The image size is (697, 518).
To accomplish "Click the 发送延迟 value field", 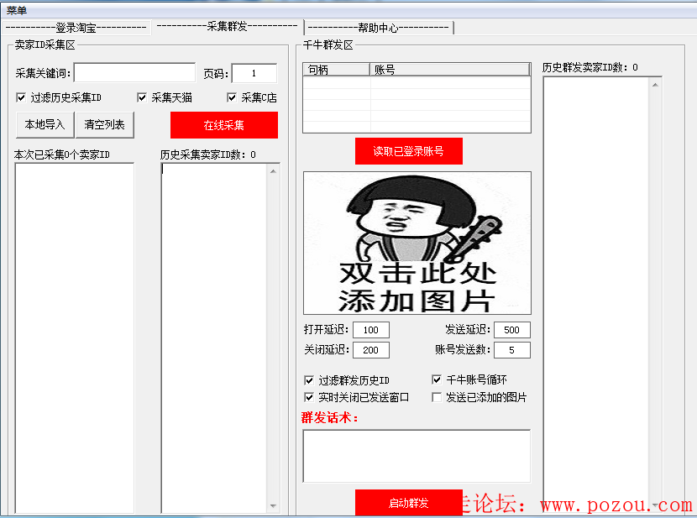I will click(512, 330).
